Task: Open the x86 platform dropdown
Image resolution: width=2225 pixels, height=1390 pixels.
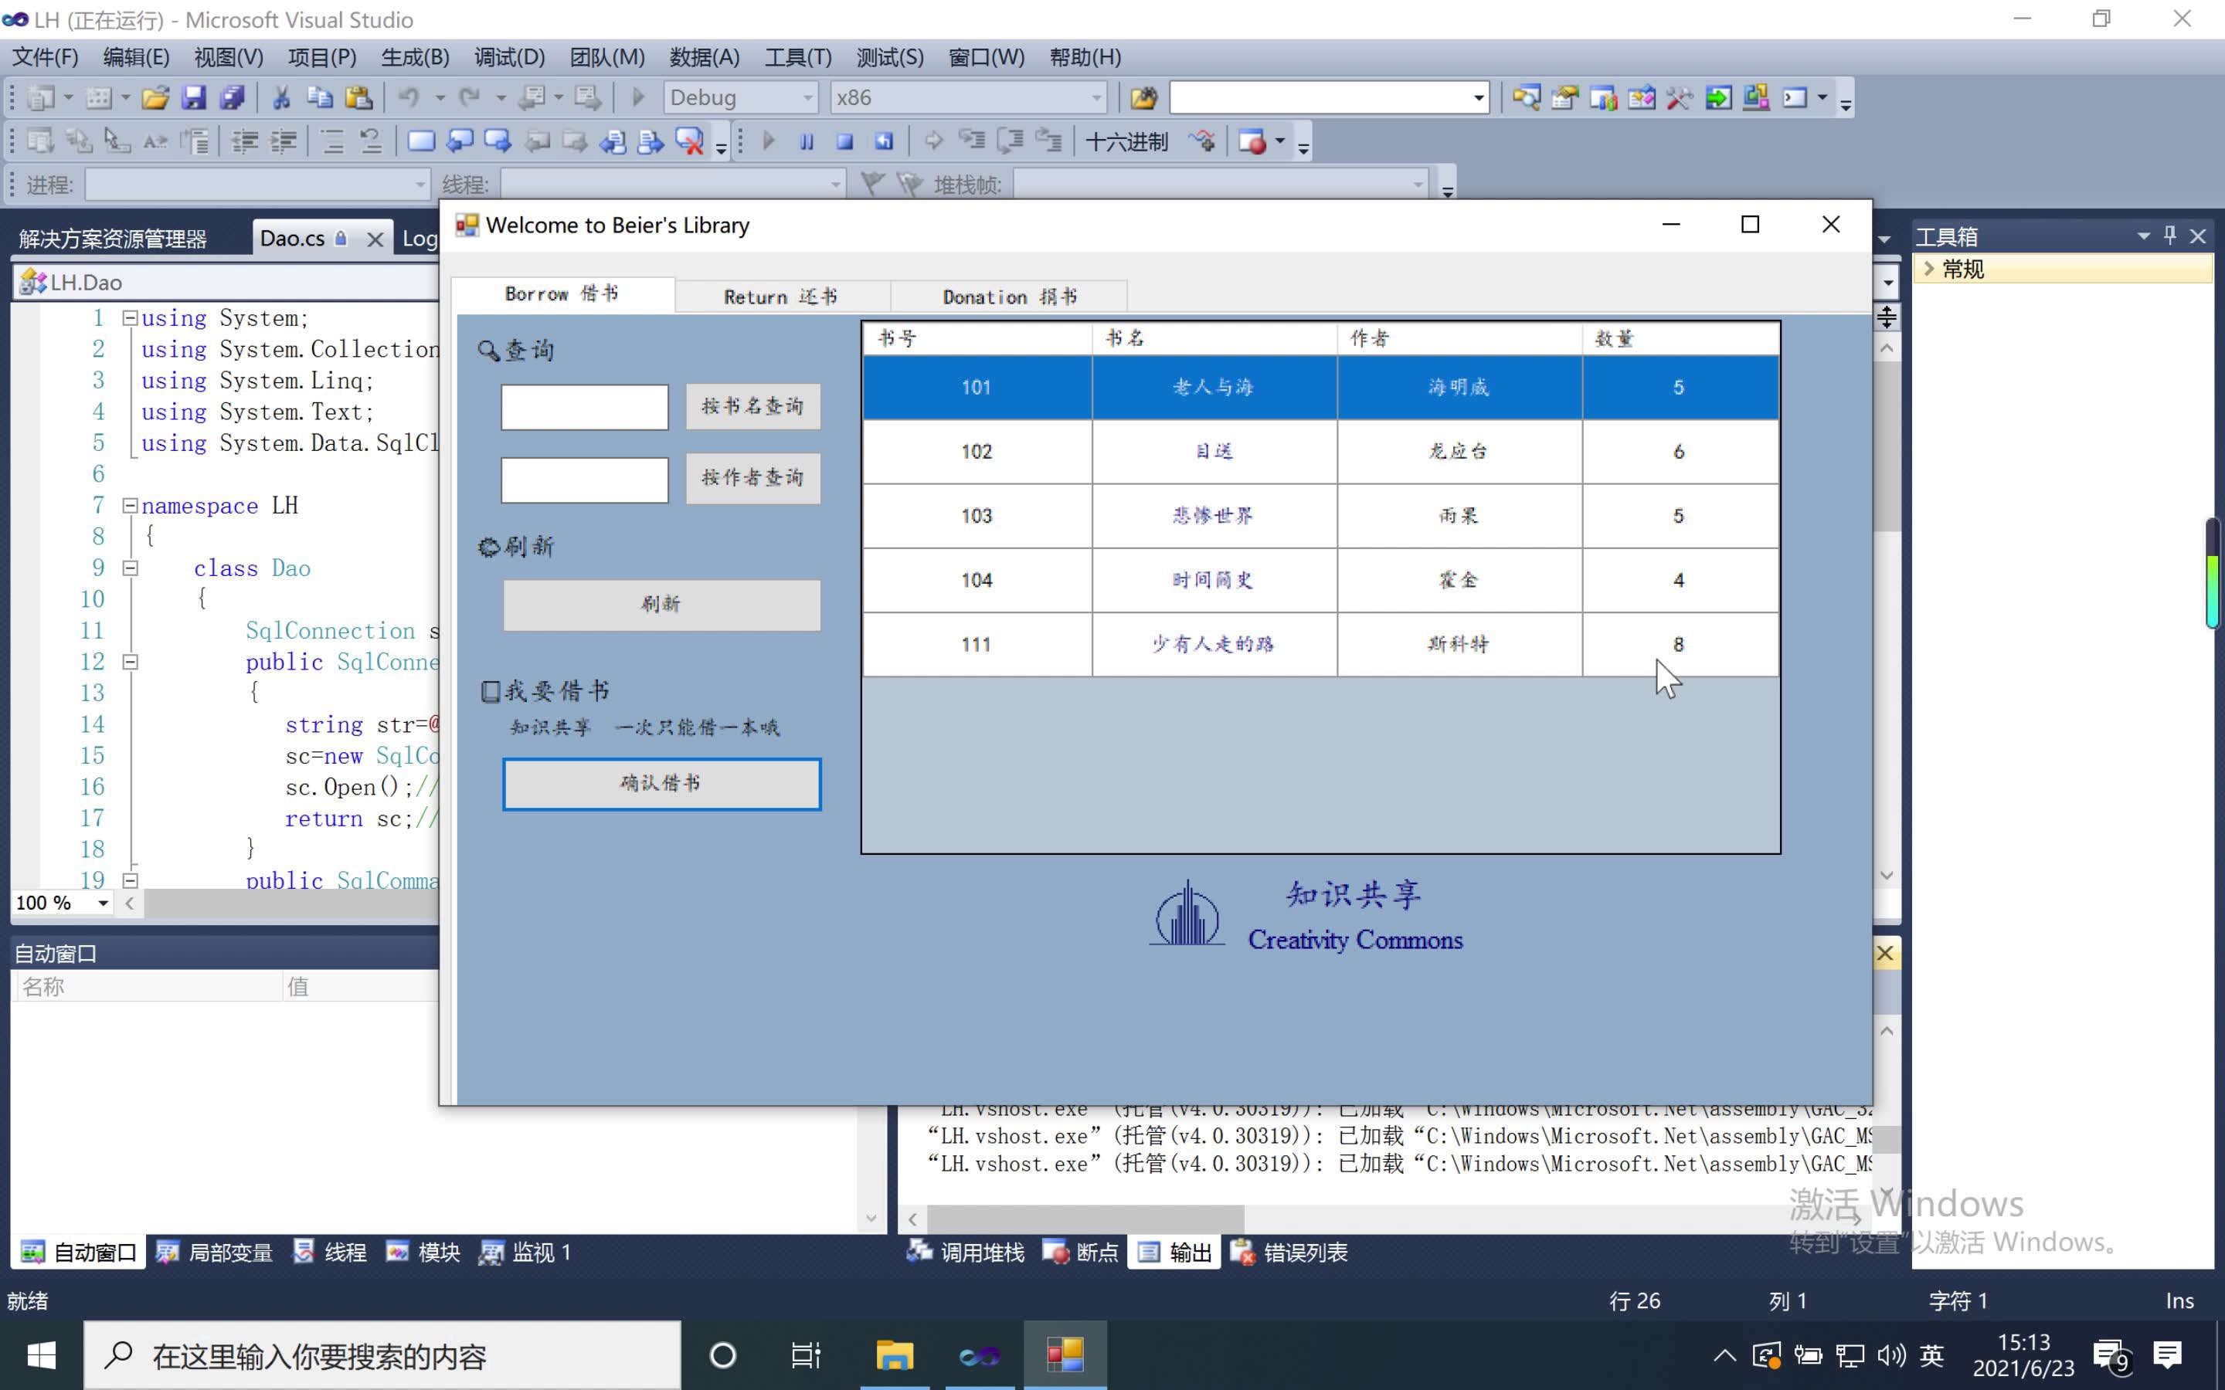Action: [x=1096, y=97]
